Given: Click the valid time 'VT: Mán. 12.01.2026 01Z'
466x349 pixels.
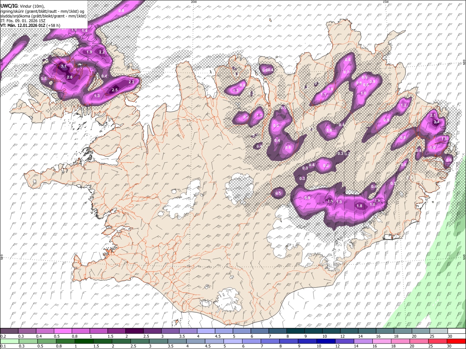Looking at the screenshot, I should 23,25.
